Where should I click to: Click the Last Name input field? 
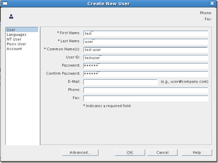coord(146,42)
